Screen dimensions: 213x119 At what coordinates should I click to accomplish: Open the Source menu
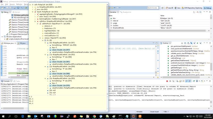click(12, 4)
